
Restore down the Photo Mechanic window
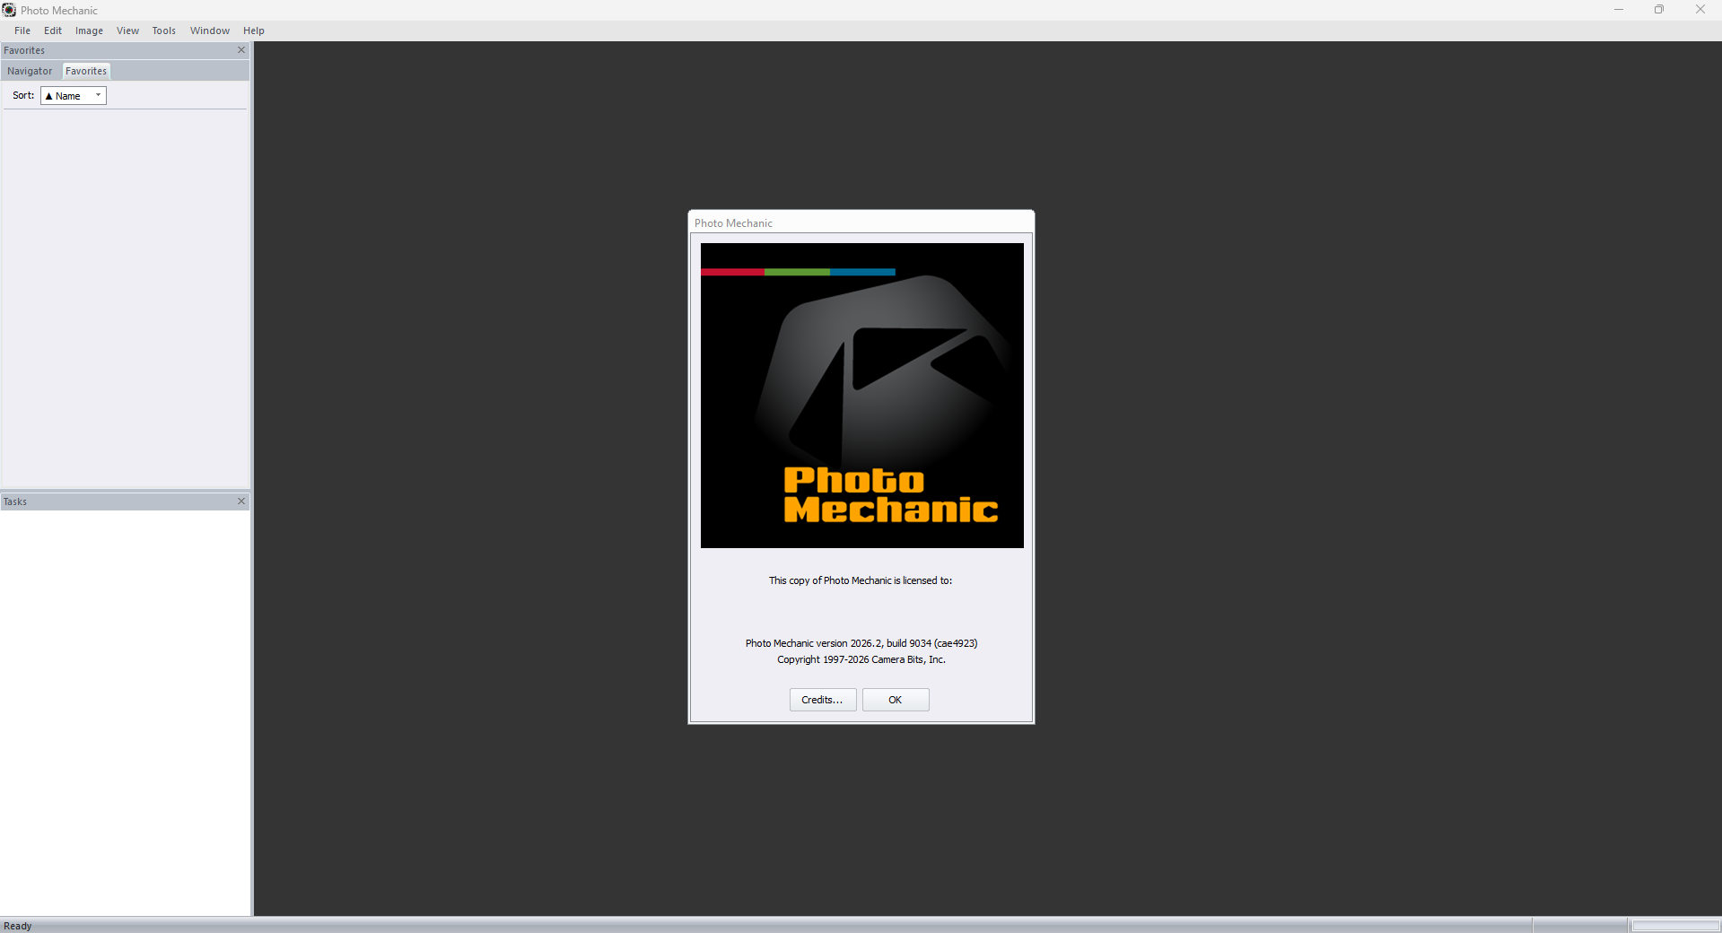click(1659, 10)
